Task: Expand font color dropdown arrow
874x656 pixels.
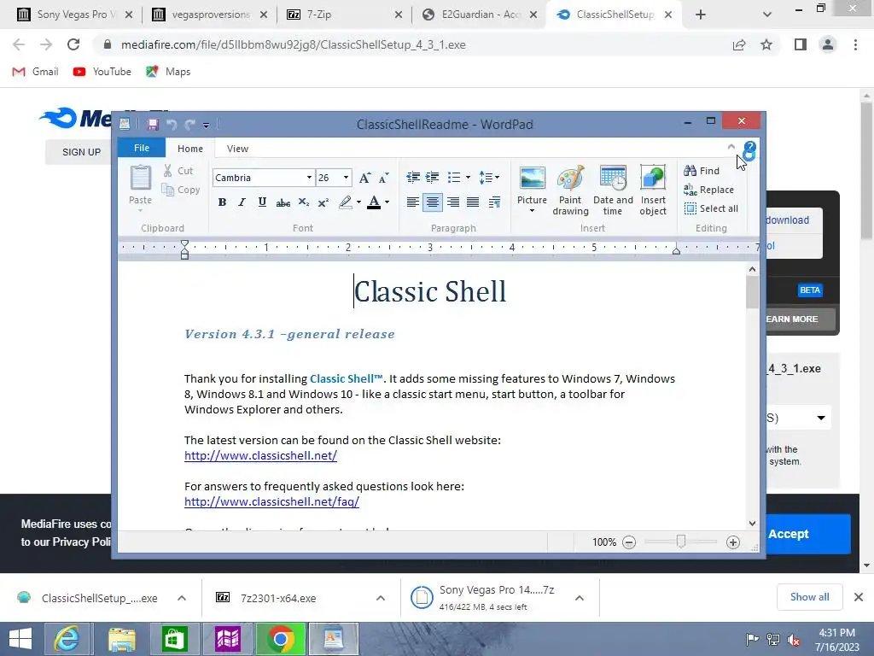Action: [x=387, y=202]
